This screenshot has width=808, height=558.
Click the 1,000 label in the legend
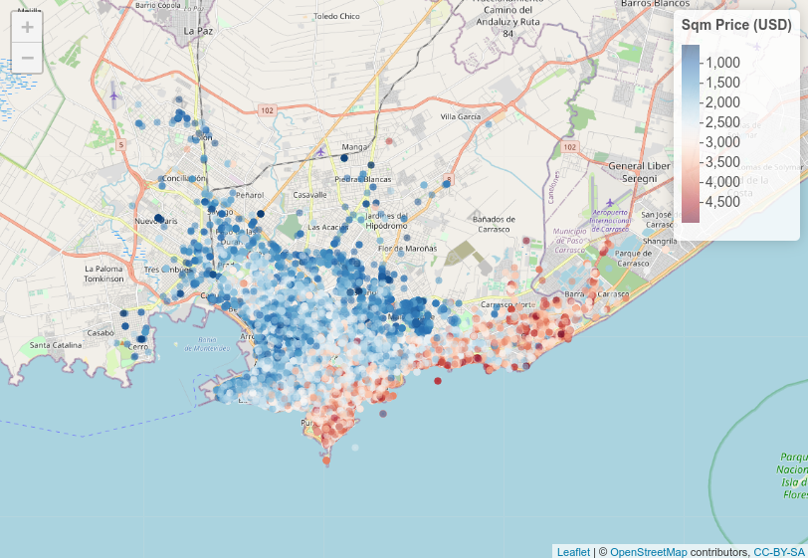pos(722,62)
